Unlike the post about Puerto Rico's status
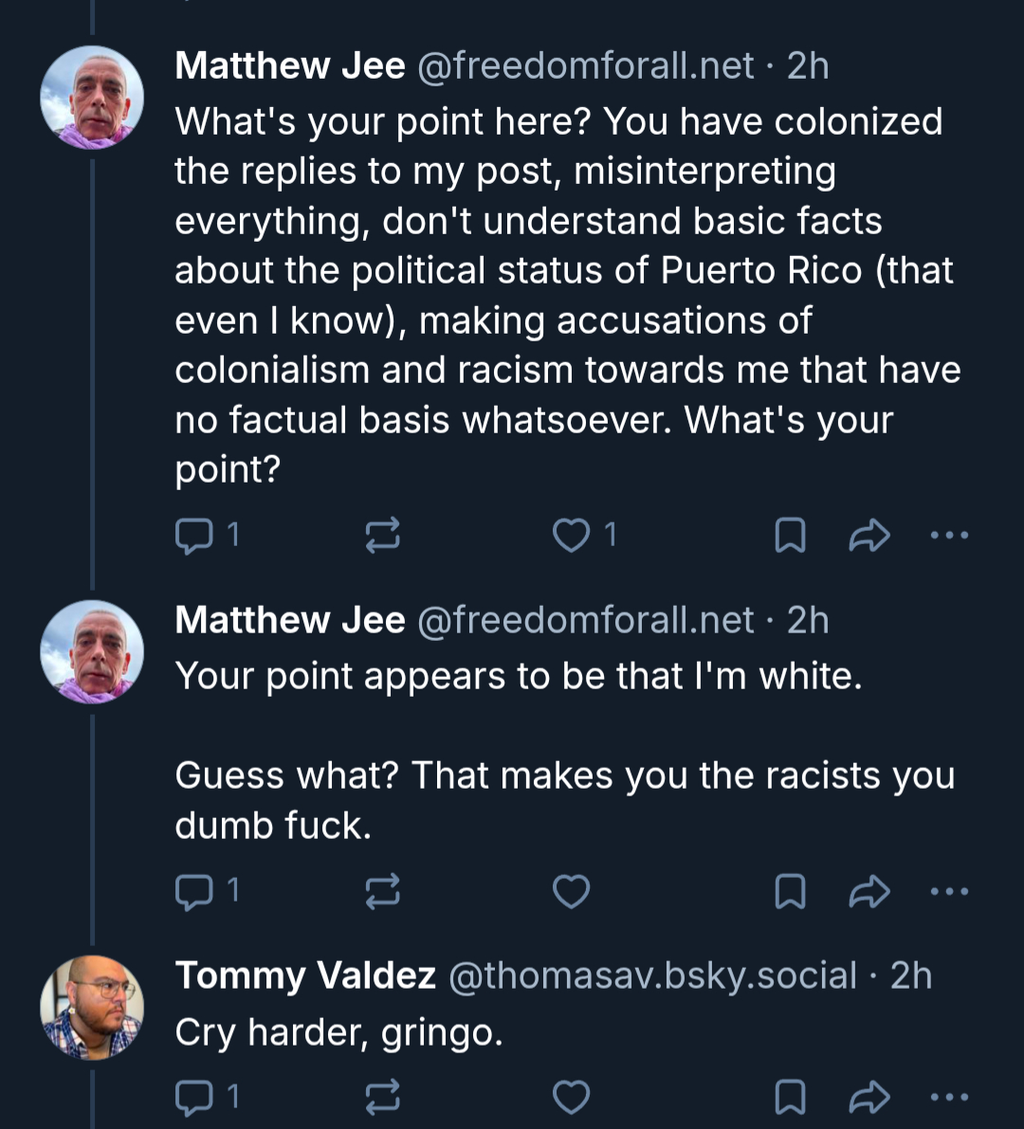The height and width of the screenshot is (1129, 1024). (572, 536)
